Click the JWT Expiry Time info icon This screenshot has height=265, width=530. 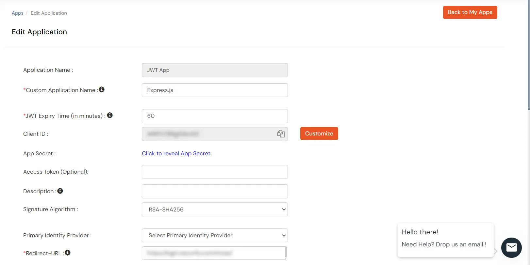(110, 115)
